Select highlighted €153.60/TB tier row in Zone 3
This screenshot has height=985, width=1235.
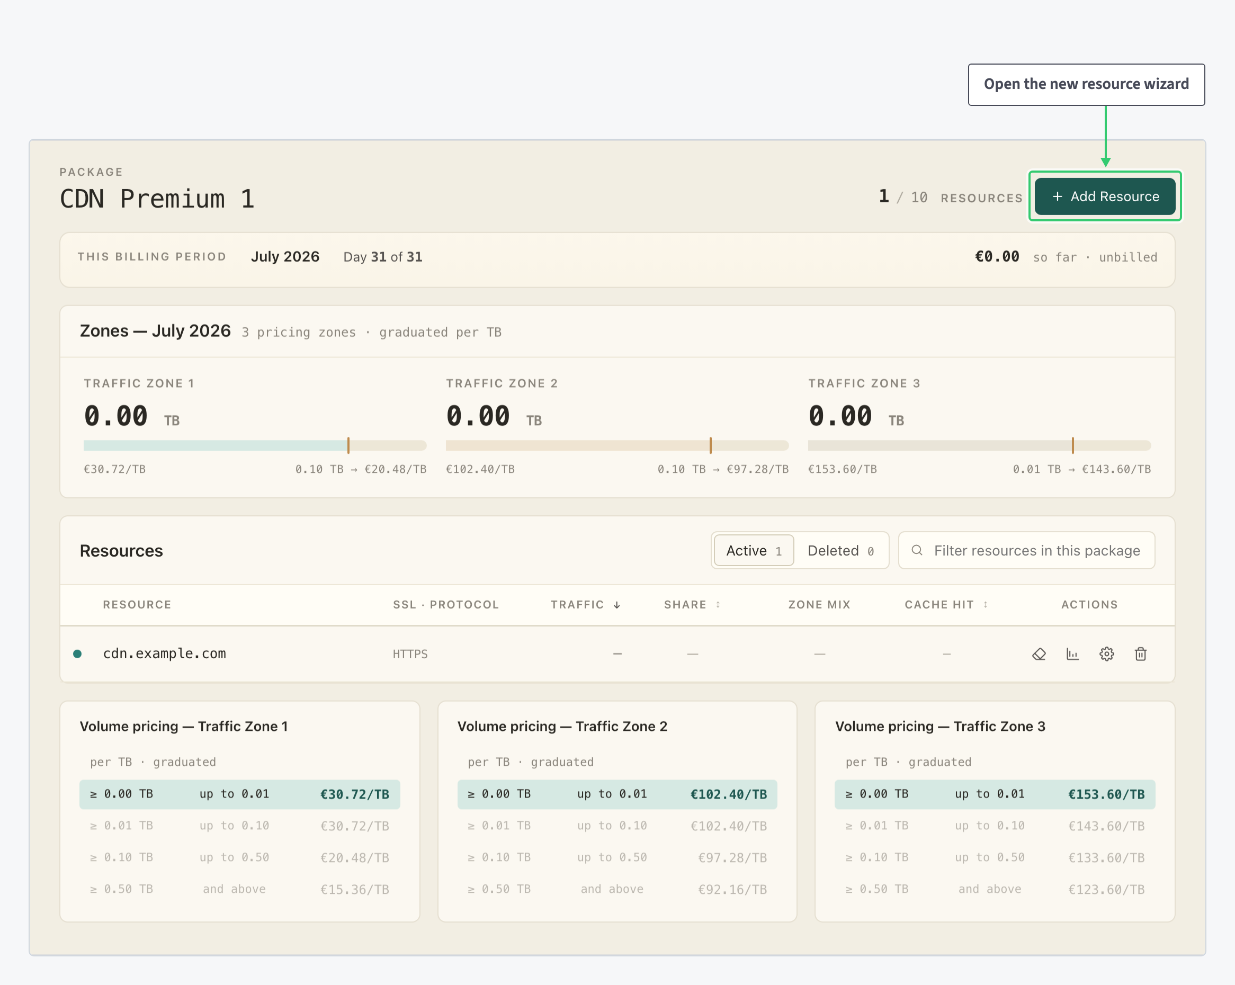[995, 794]
